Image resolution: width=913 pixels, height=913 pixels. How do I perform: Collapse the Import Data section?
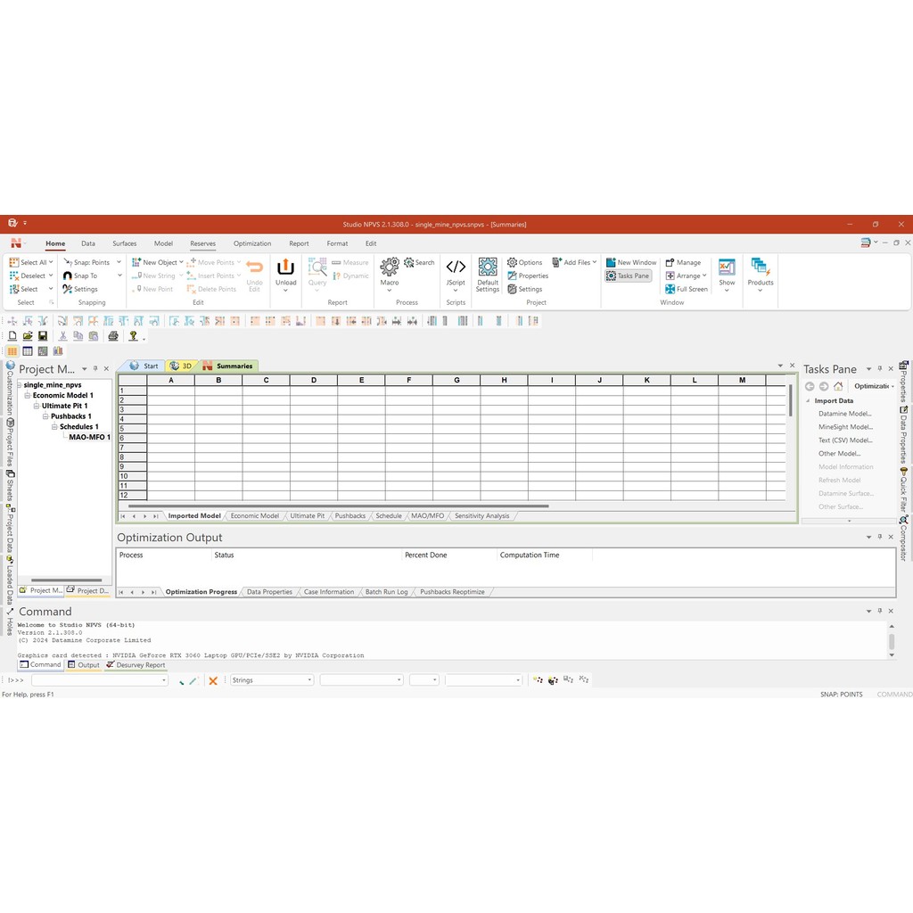tap(808, 401)
